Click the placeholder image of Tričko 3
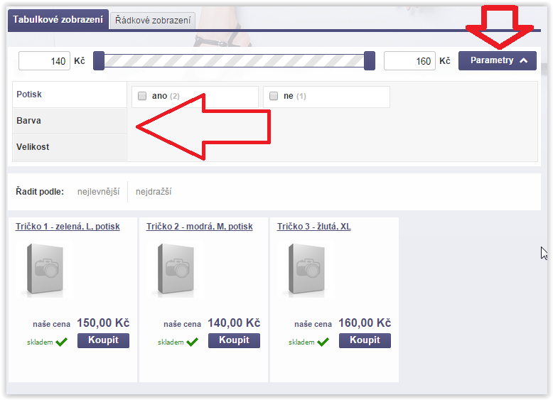 pyautogui.click(x=306, y=269)
